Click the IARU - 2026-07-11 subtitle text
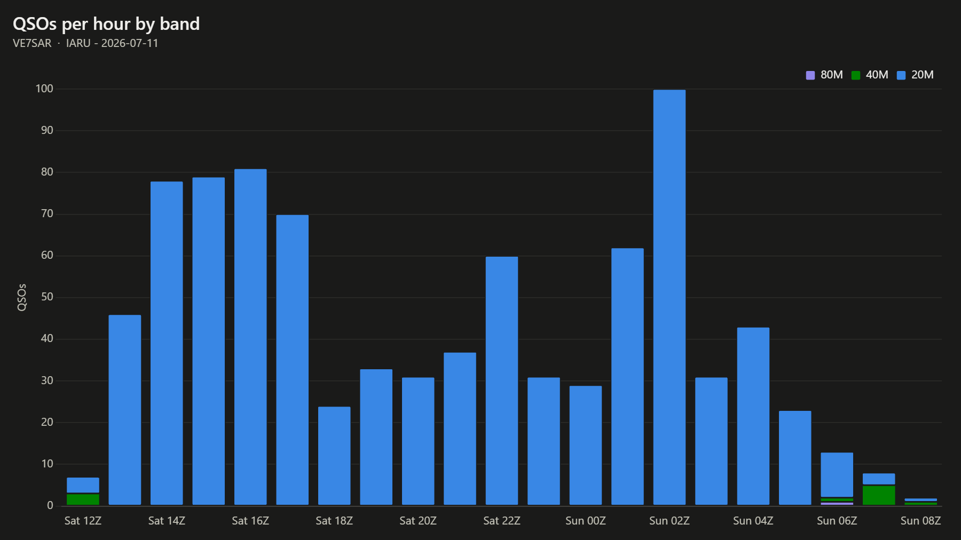 112,43
